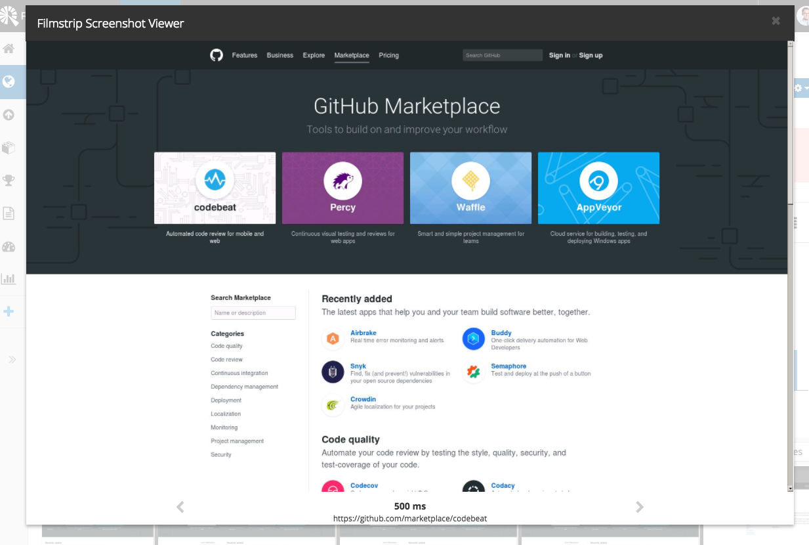Open the Localization category

click(x=226, y=414)
